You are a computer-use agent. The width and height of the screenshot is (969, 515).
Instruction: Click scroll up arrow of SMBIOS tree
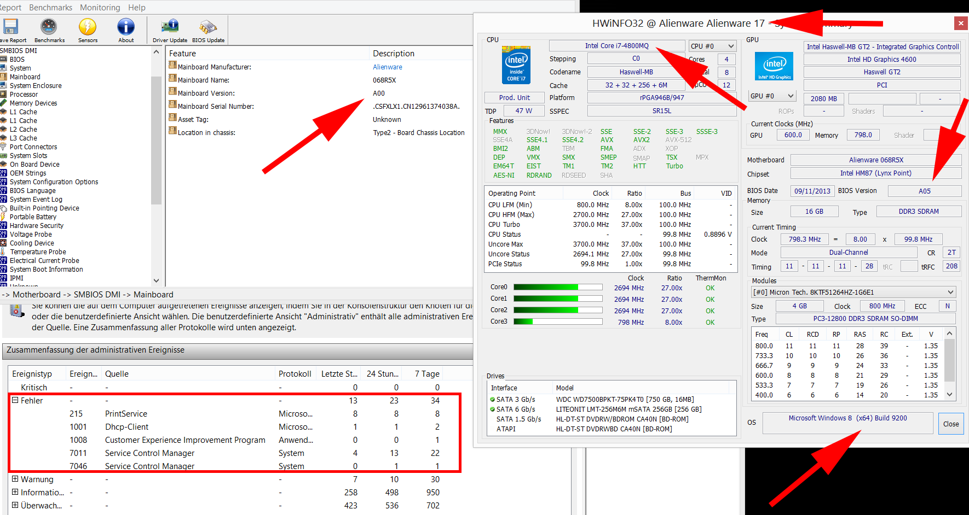(156, 52)
